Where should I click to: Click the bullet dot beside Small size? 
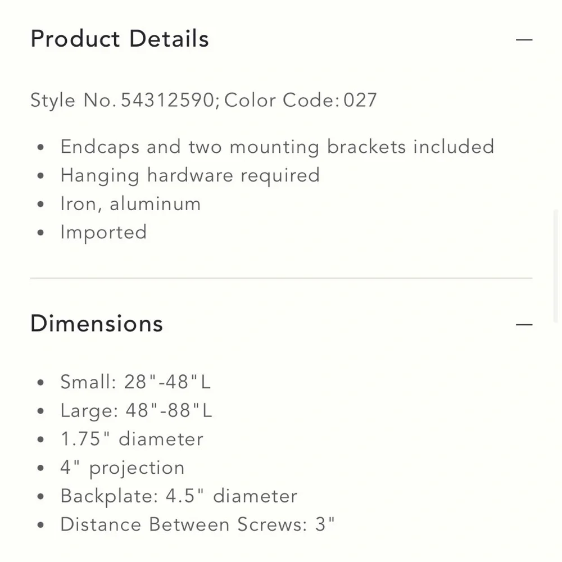coord(40,382)
